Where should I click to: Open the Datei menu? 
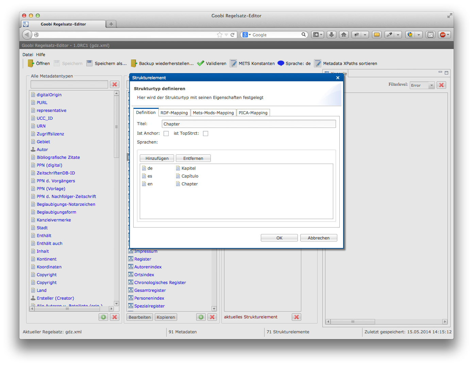coord(28,54)
